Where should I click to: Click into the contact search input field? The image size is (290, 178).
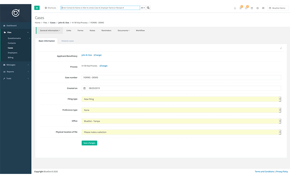(100, 8)
